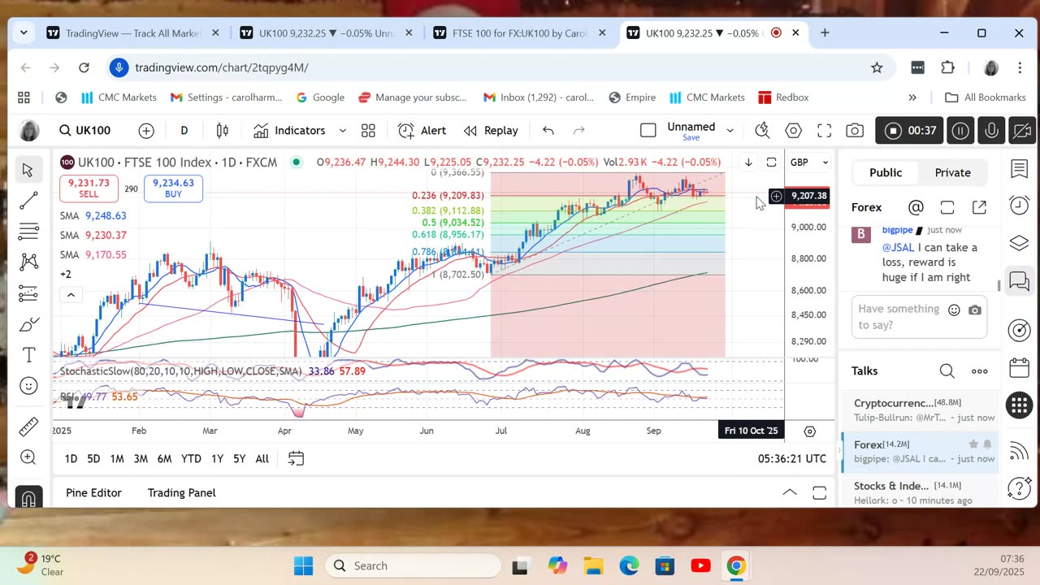Switch to the FTSE 100 for FX:UK100 tab
1040x585 pixels.
coord(520,33)
